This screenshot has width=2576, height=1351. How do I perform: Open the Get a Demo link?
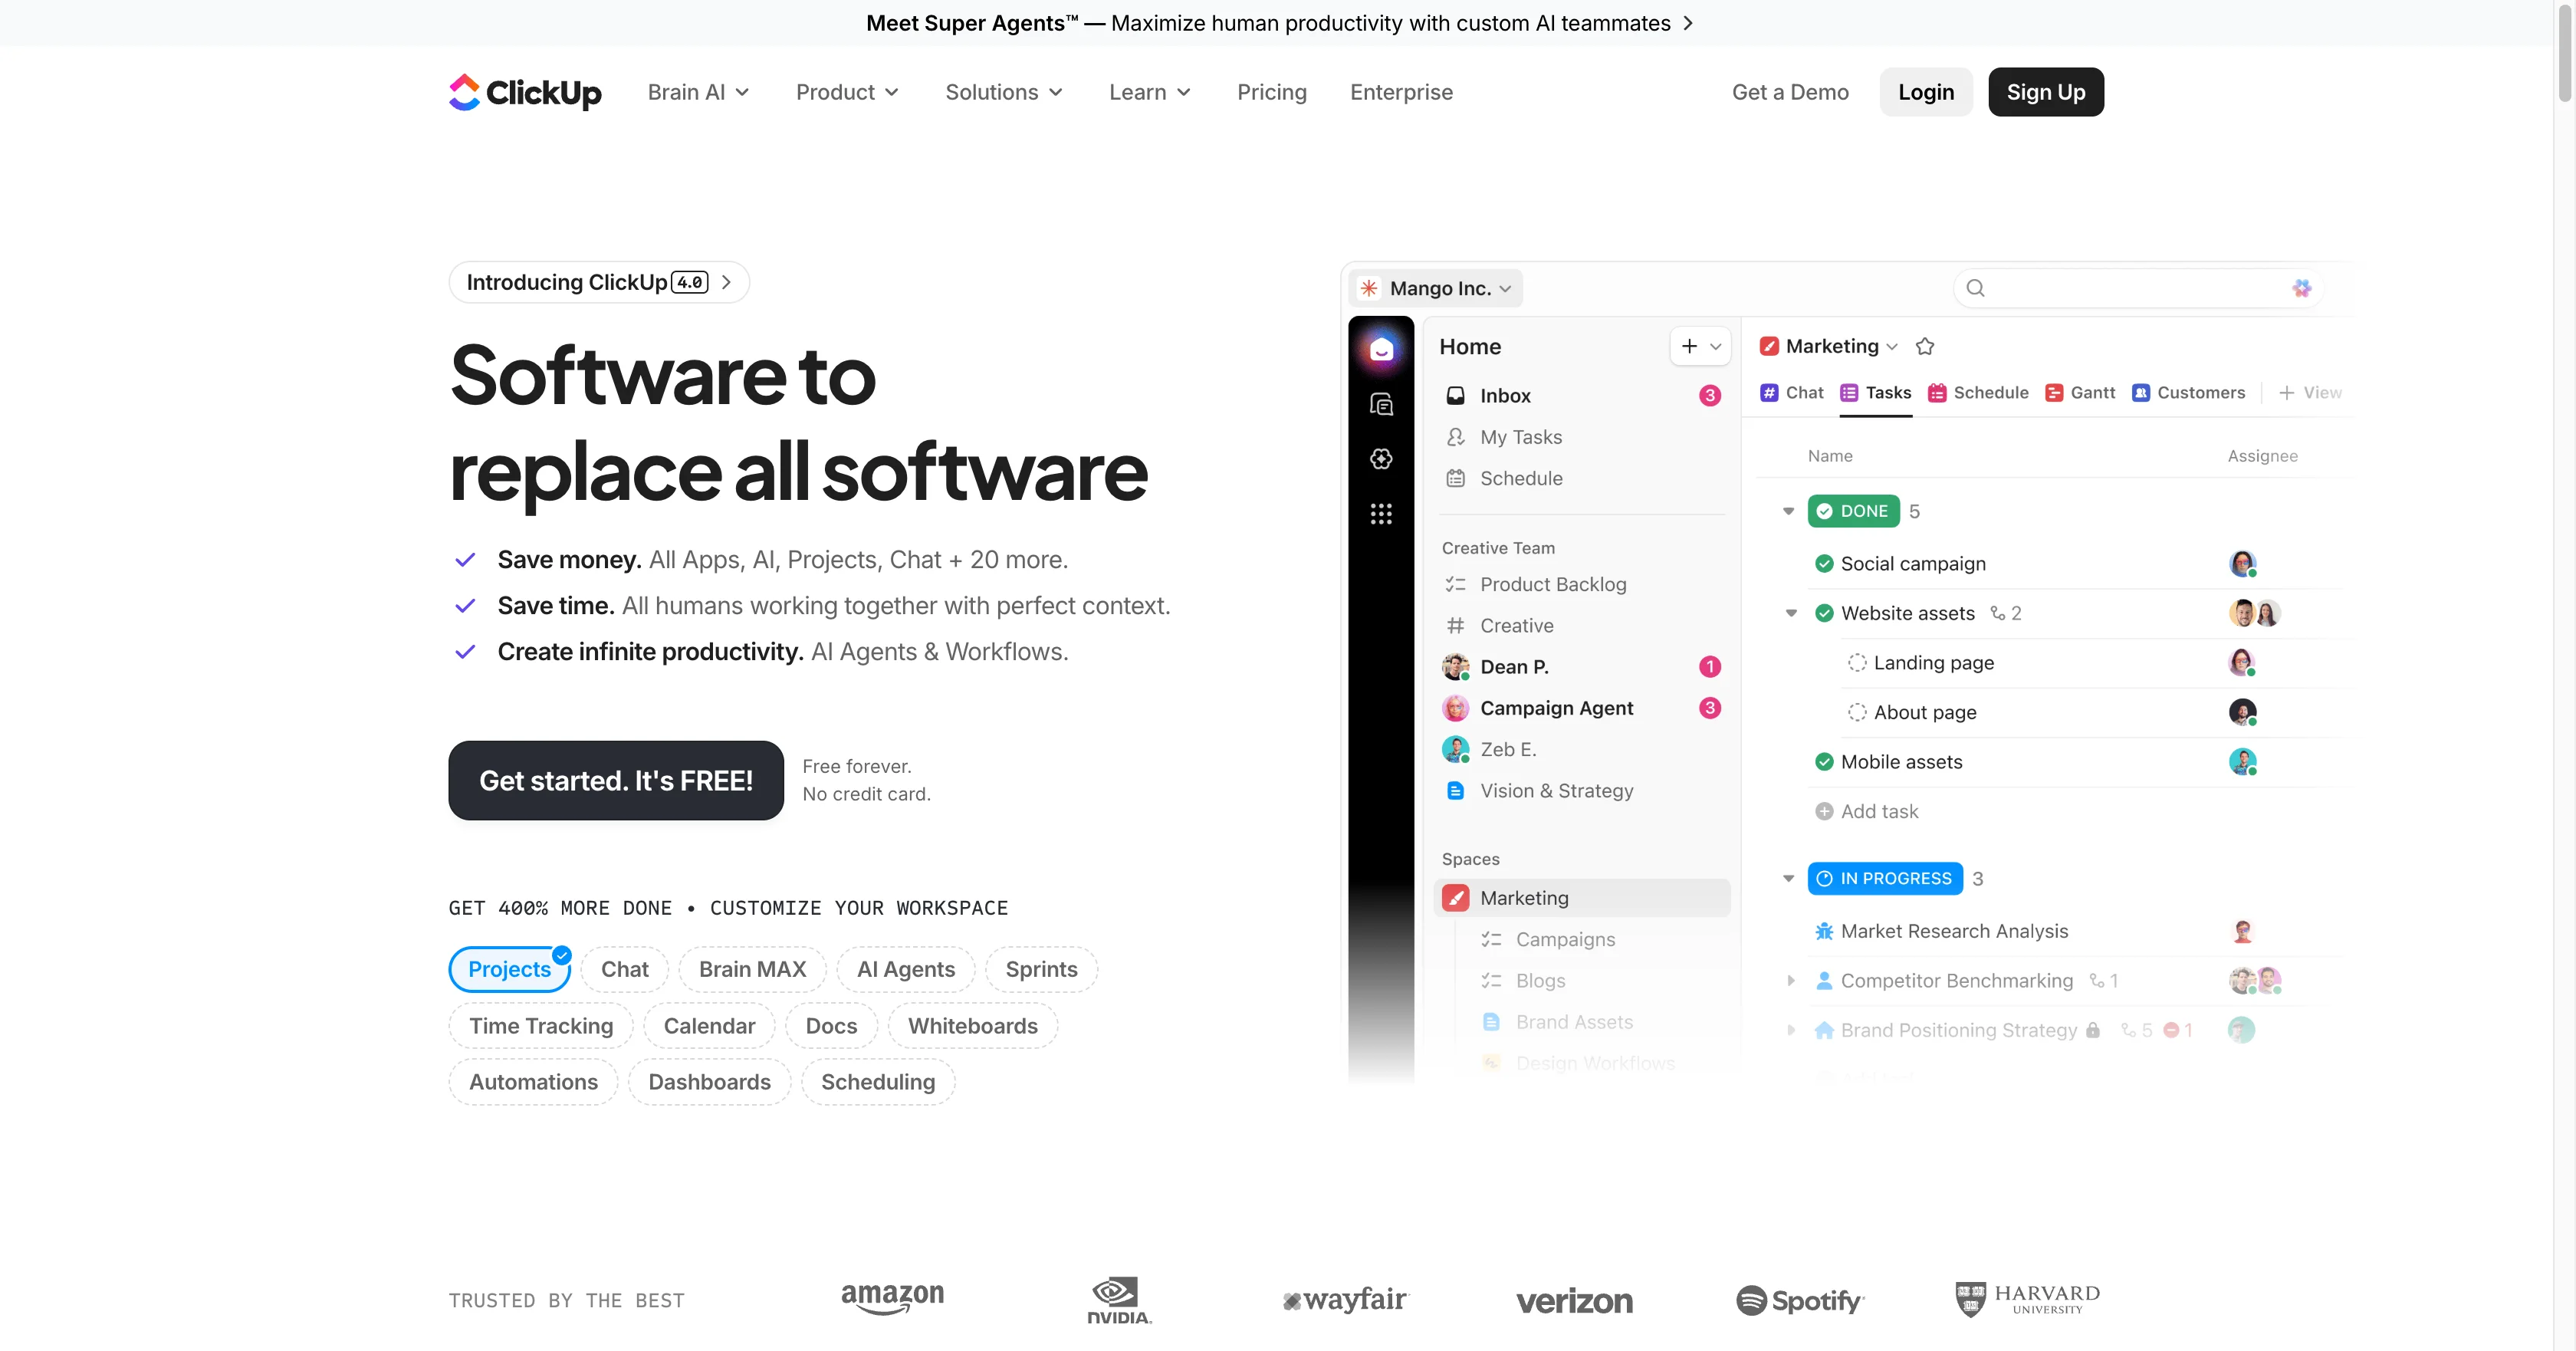(1790, 92)
